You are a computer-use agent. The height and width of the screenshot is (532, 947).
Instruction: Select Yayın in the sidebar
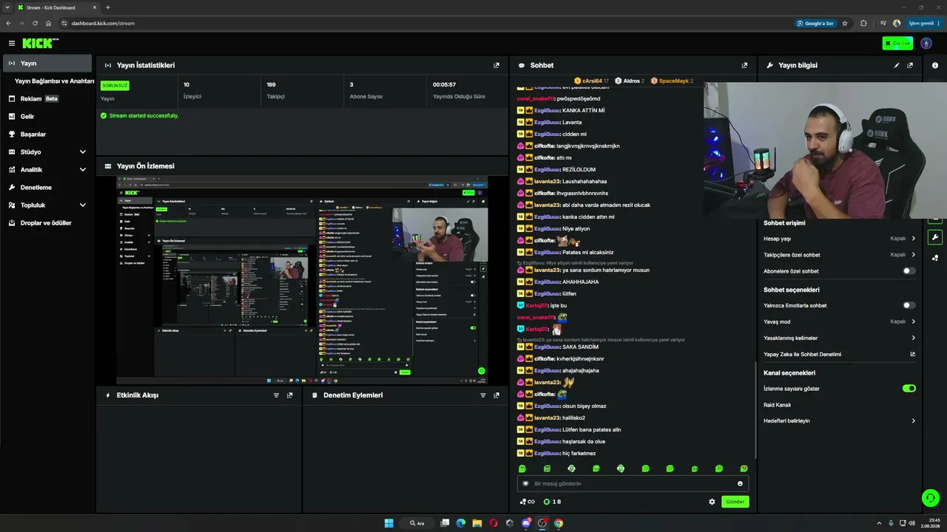47,64
